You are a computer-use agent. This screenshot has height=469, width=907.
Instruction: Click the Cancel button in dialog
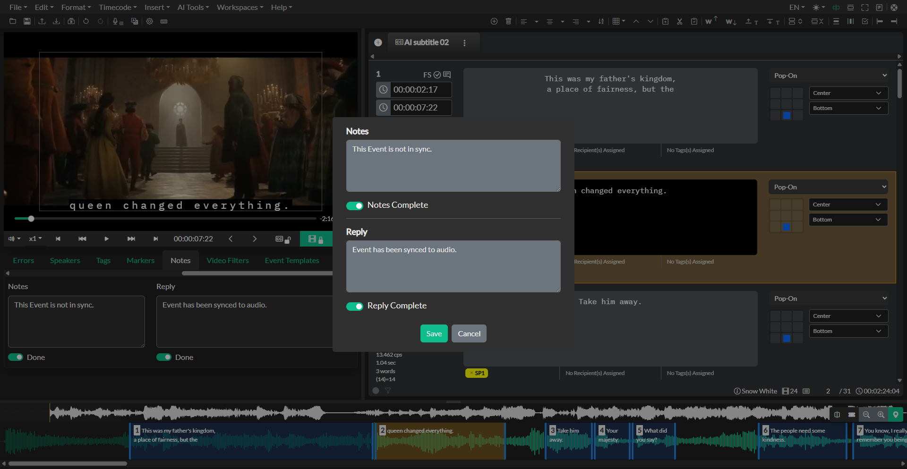point(469,334)
